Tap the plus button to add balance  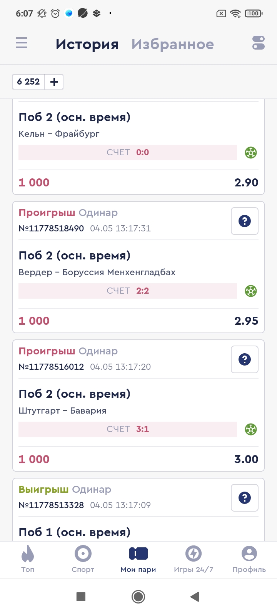click(54, 82)
